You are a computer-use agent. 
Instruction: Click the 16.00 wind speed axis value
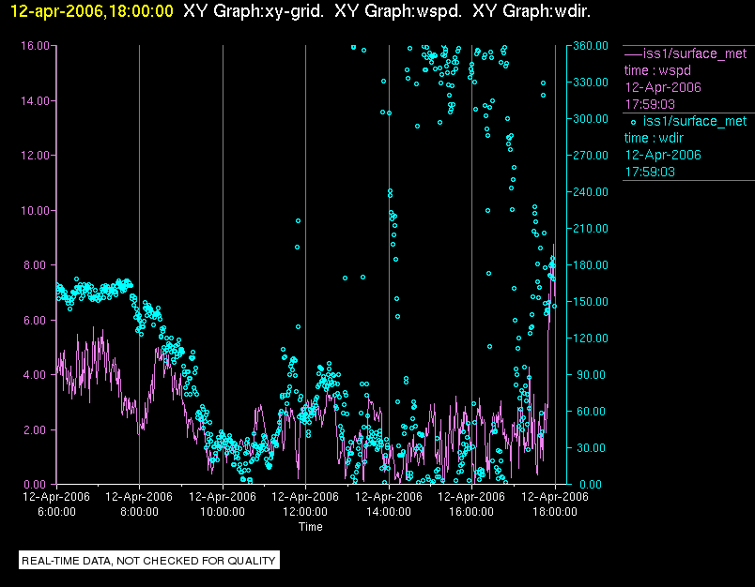(35, 46)
